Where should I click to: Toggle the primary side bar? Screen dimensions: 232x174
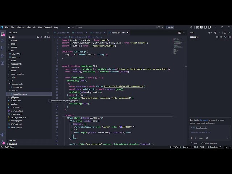202,28
